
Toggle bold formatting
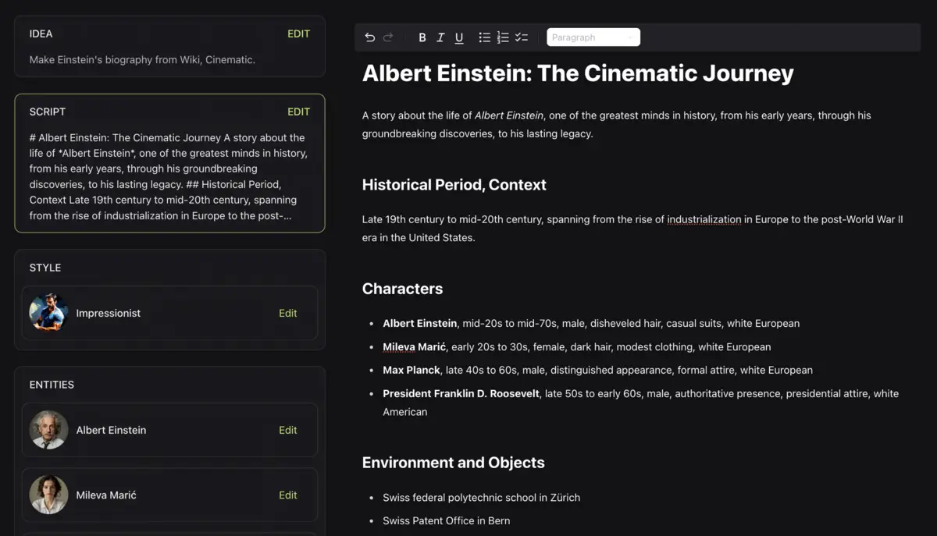coord(422,37)
